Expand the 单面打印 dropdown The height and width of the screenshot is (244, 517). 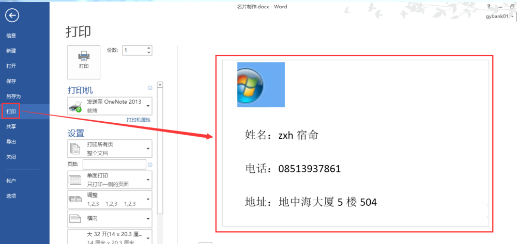click(x=110, y=180)
